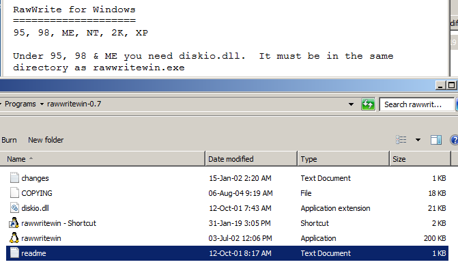
Task: Click the rawwritewin Shortcut penguin icon
Action: coord(14,223)
